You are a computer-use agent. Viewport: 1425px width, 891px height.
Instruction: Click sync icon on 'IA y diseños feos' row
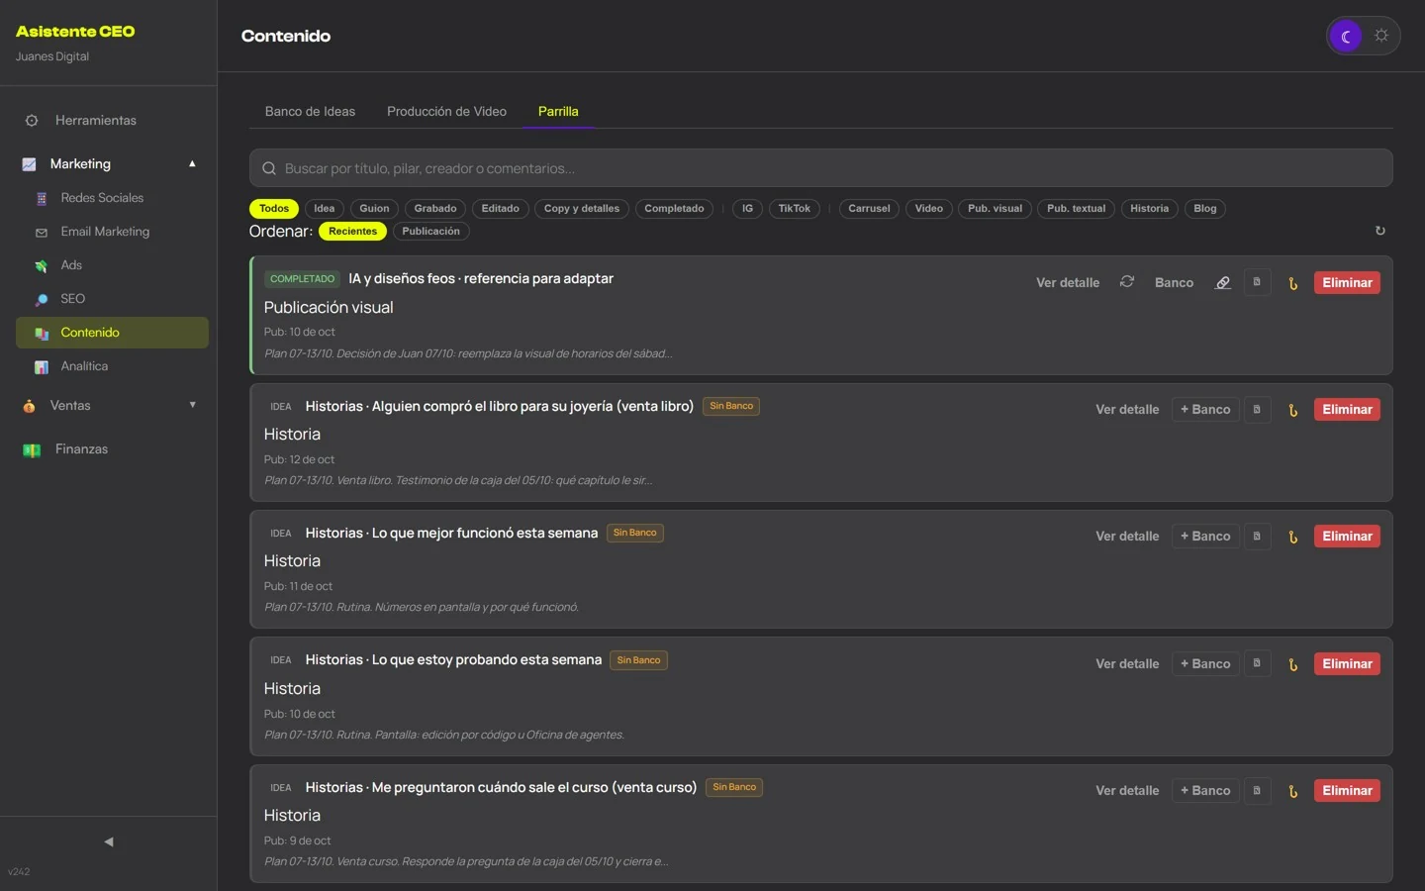pos(1127,282)
